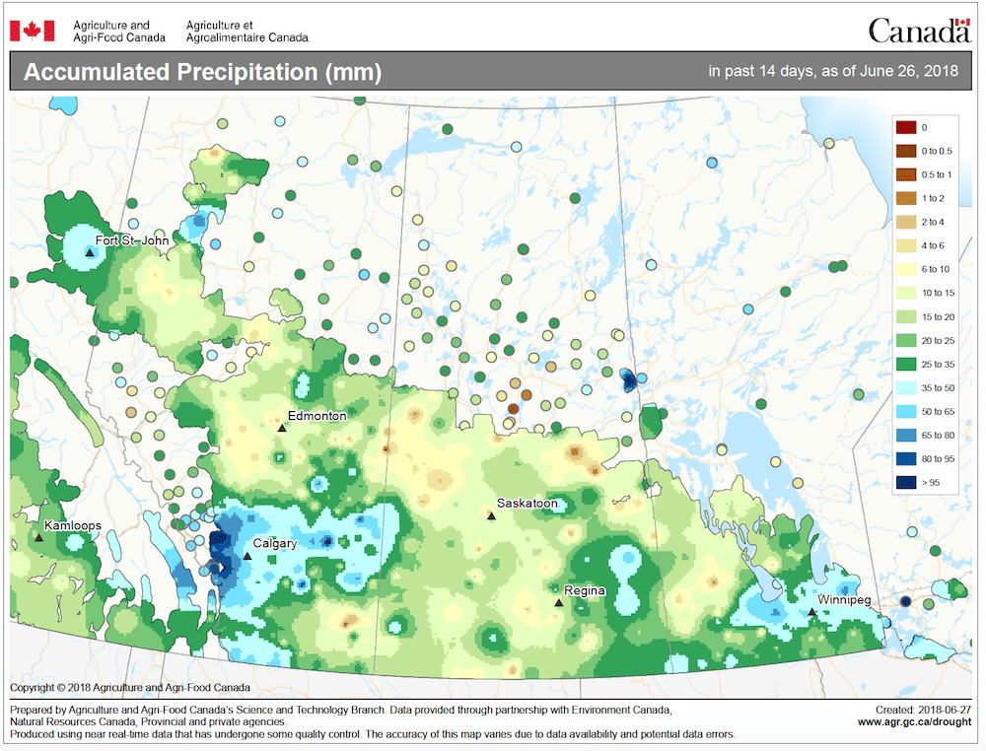Click Agriculture et Agroalimentaire Canada header text

coord(247,32)
